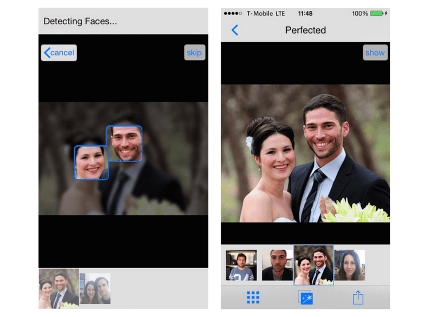Open the grid view icon
This screenshot has height=317, width=423.
[x=253, y=297]
